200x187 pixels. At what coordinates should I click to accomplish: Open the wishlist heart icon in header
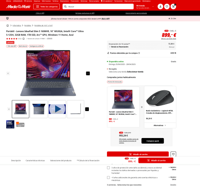[167, 6]
